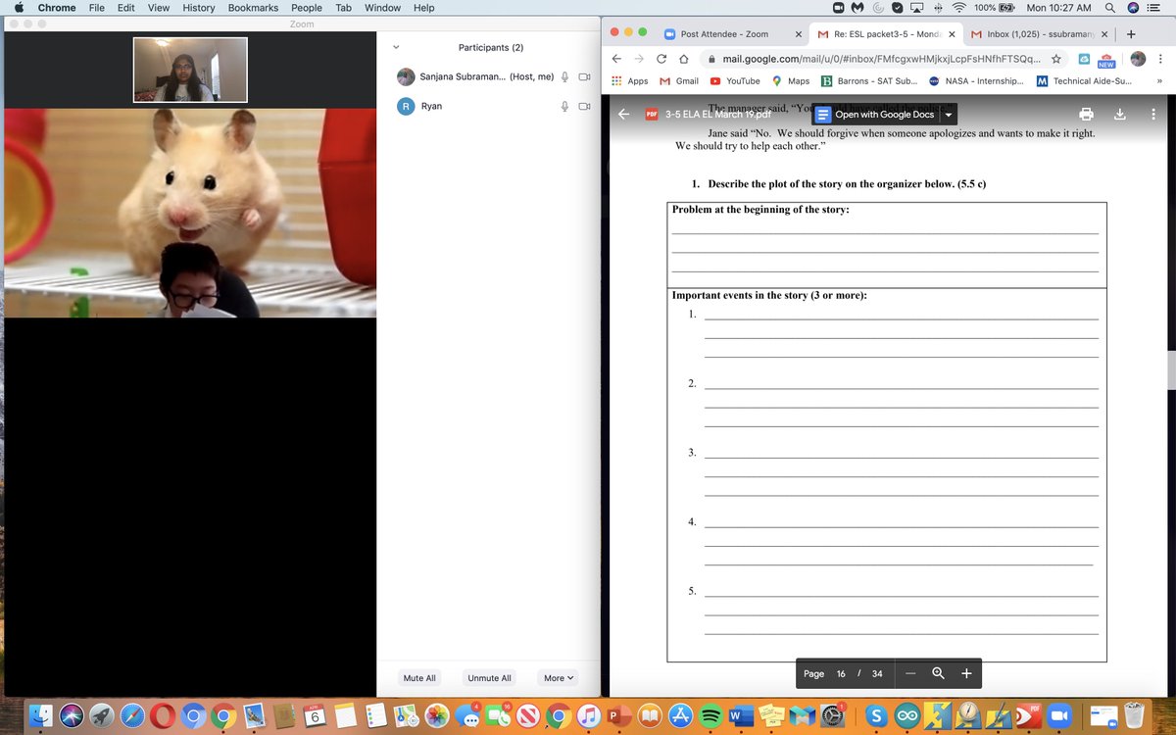Open Barrons - SAT Sub bookmark

click(869, 81)
